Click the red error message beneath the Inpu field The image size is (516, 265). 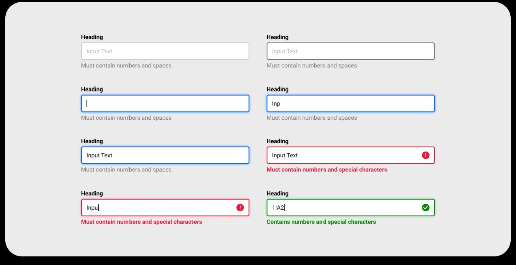[x=142, y=222]
